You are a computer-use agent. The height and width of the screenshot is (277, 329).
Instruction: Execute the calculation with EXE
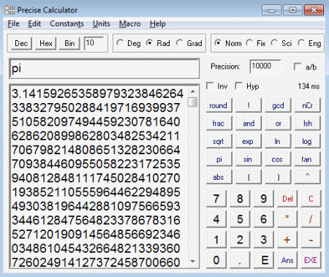311,260
